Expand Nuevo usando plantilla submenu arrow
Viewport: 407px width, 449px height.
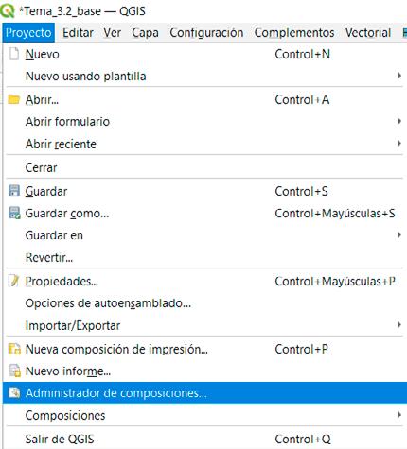pos(399,76)
